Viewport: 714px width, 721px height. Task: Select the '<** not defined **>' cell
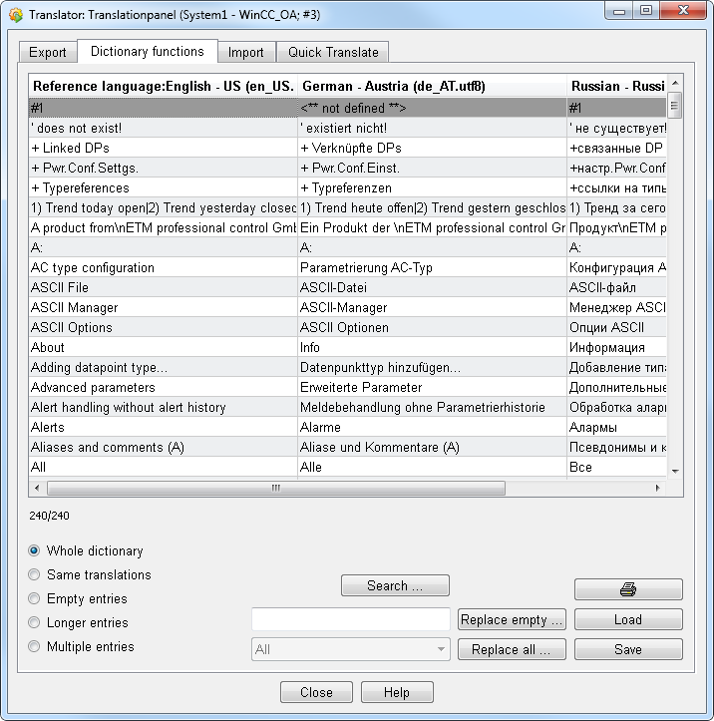(x=432, y=108)
